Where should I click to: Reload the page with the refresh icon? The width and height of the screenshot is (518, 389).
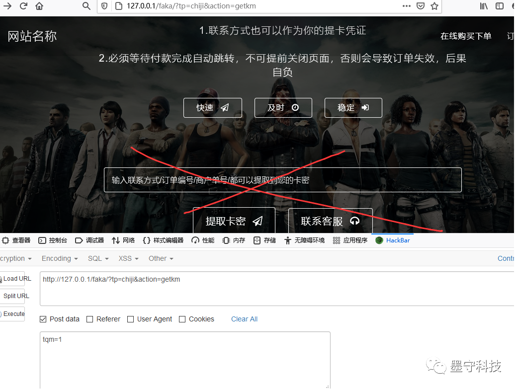(23, 6)
